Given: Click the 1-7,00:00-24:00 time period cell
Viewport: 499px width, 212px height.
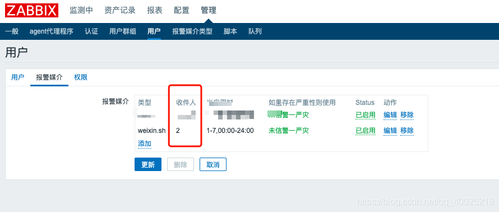Looking at the screenshot, I should click(230, 131).
